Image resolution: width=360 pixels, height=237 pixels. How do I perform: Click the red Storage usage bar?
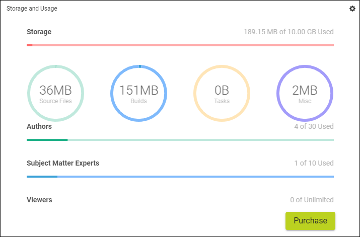click(x=180, y=45)
